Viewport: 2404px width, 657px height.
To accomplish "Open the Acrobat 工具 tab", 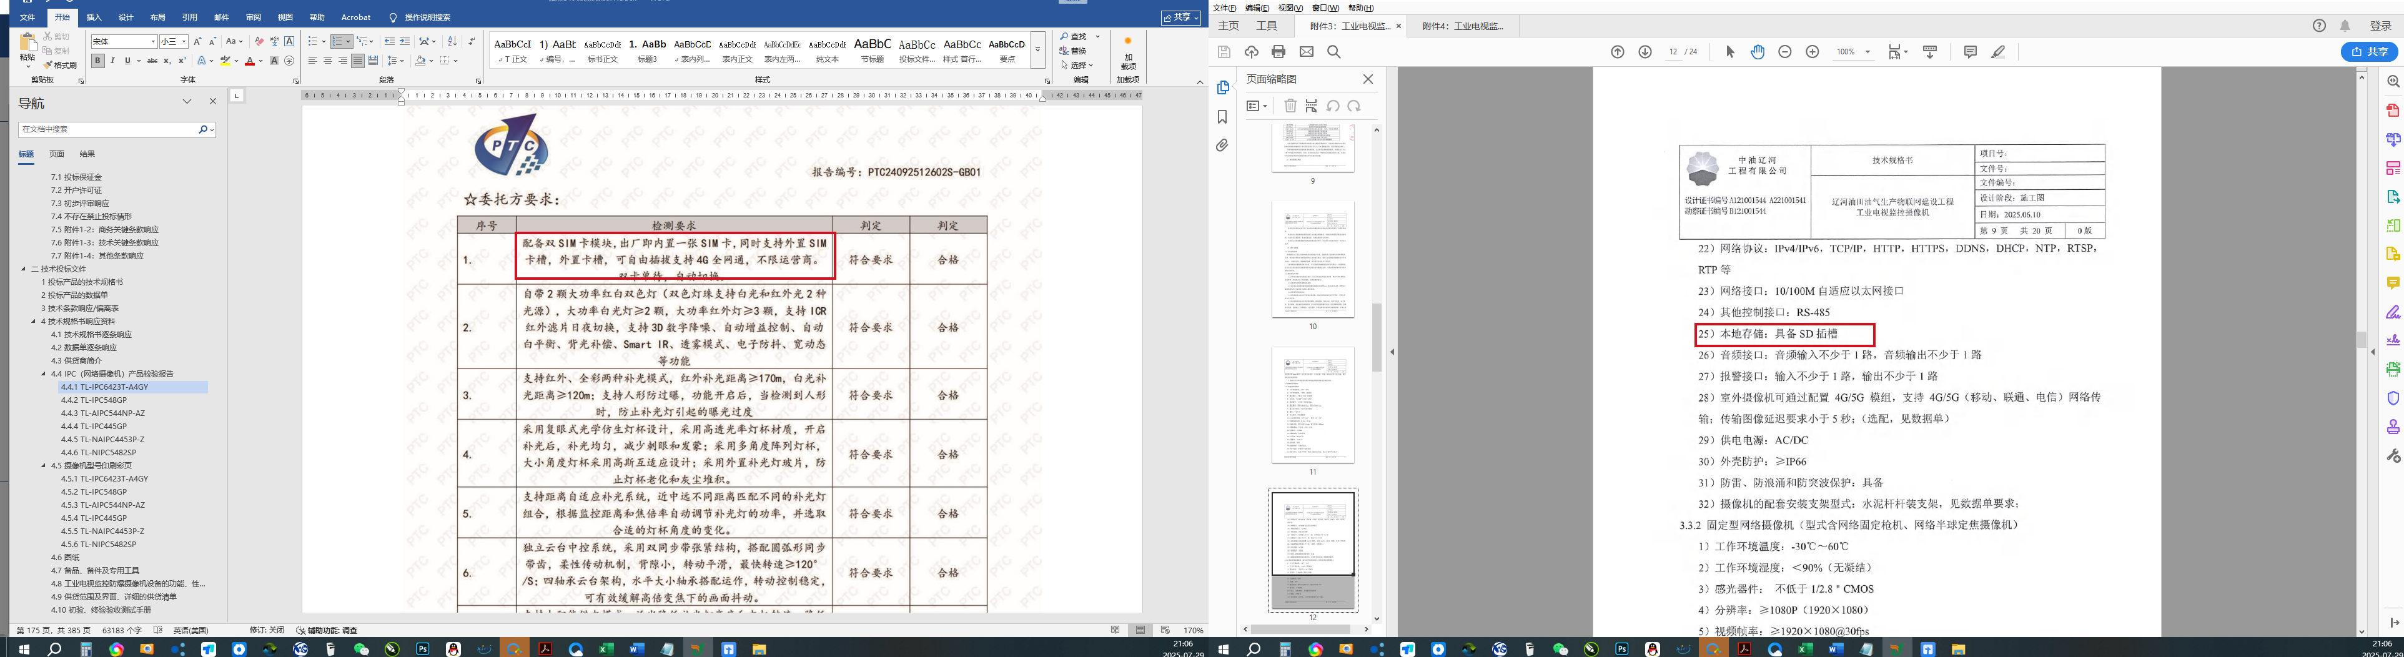I will (1267, 26).
